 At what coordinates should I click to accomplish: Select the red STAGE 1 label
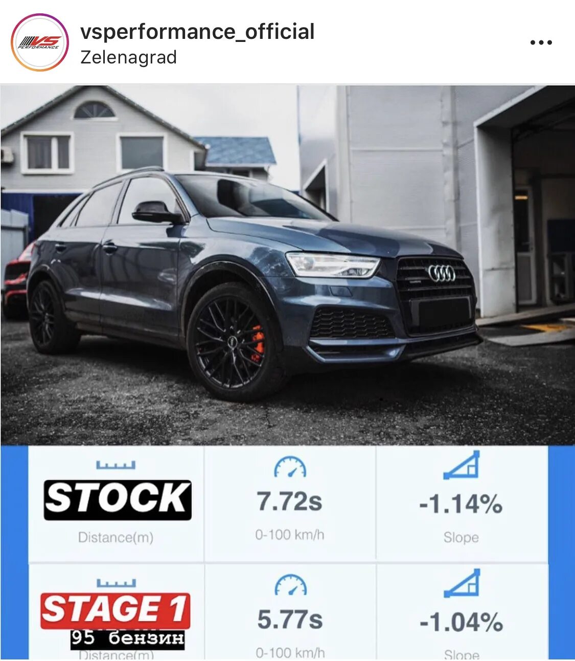pyautogui.click(x=116, y=611)
